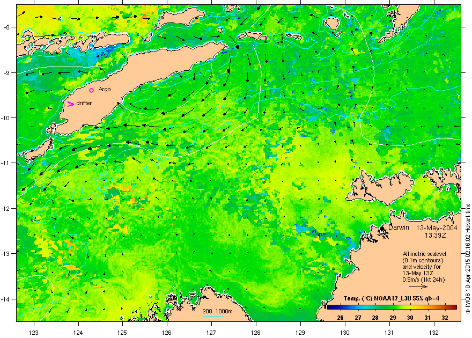Click the 0.5m/s velocity scale arrow
Screen dimensions: 472x338
418,286
